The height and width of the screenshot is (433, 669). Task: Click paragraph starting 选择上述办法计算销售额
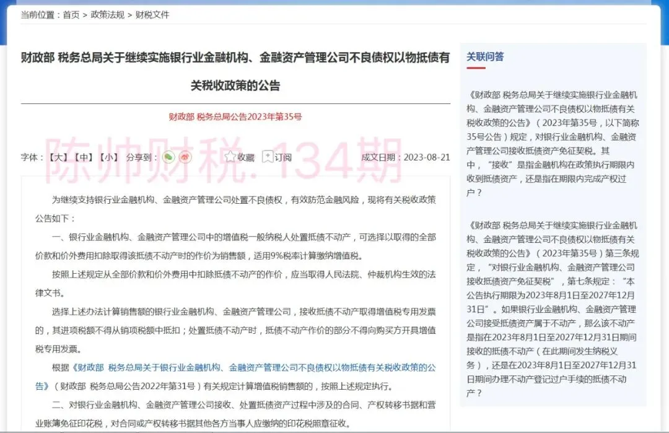pos(235,330)
